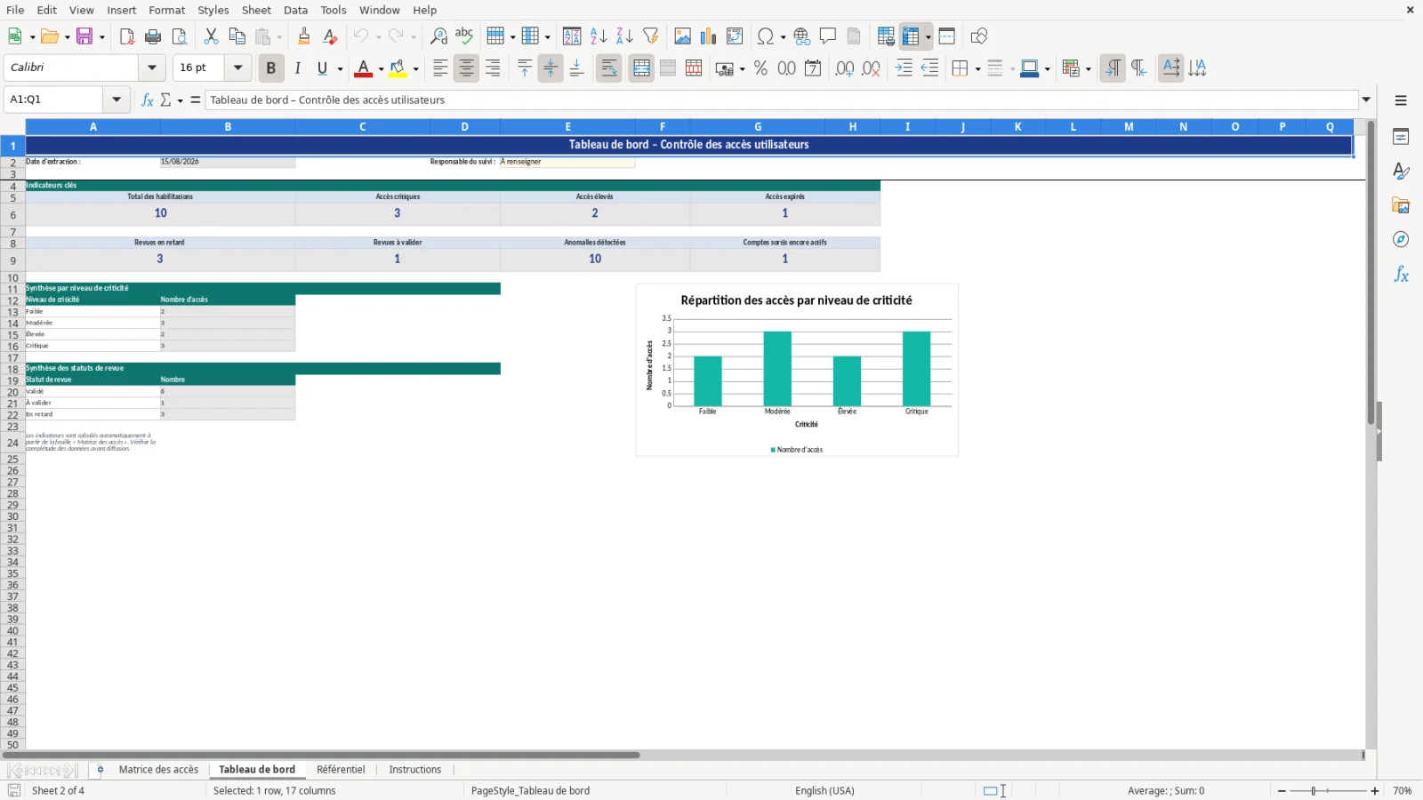Switch to Instructions sheet tab
The height and width of the screenshot is (800, 1423).
point(414,770)
